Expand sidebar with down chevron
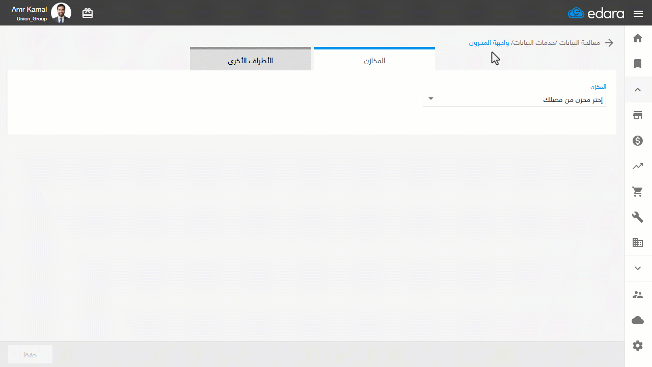The width and height of the screenshot is (652, 367). 638,268
